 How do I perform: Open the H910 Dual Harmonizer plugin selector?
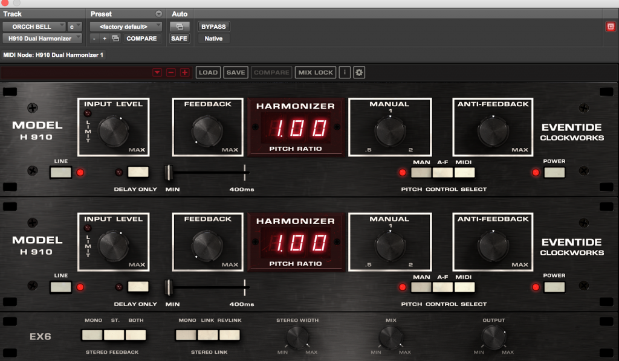[x=42, y=38]
